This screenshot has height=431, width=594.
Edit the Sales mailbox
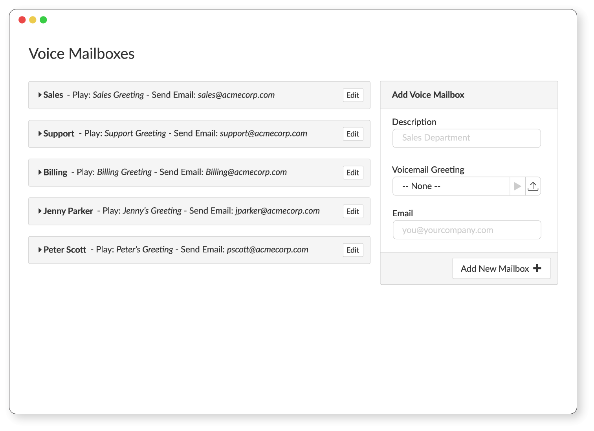352,95
